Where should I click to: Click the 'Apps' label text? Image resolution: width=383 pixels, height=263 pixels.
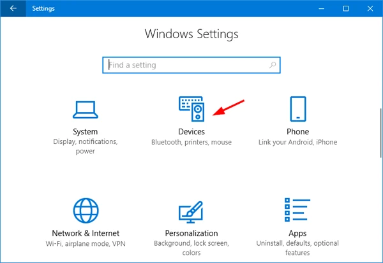pos(297,234)
